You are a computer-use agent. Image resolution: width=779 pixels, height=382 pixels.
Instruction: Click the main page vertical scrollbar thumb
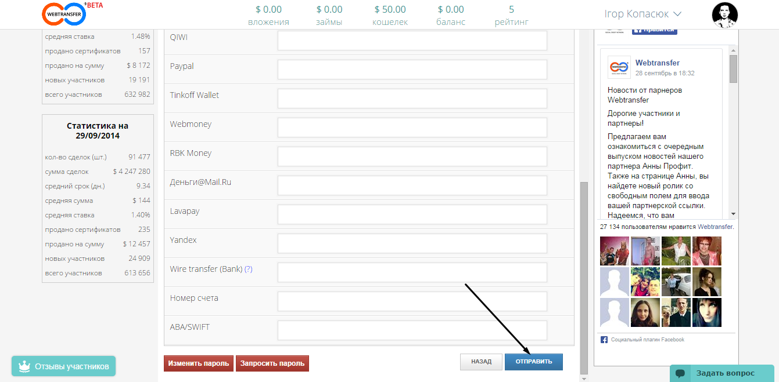(584, 278)
